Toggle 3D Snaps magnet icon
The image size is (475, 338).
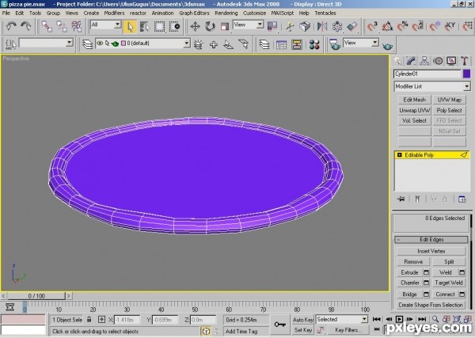[372, 27]
